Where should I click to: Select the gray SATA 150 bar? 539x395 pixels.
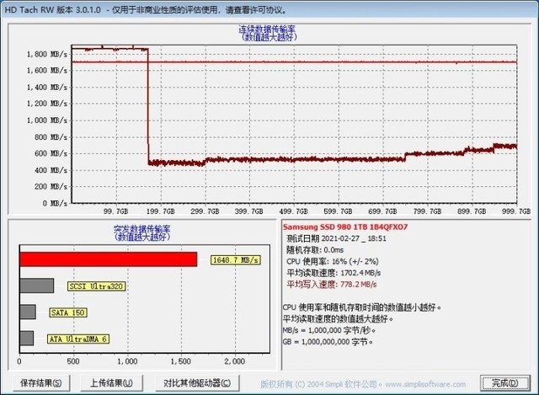click(x=28, y=312)
